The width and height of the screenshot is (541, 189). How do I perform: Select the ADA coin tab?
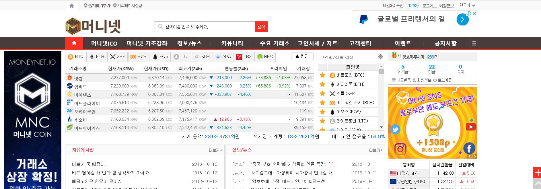click(x=223, y=56)
